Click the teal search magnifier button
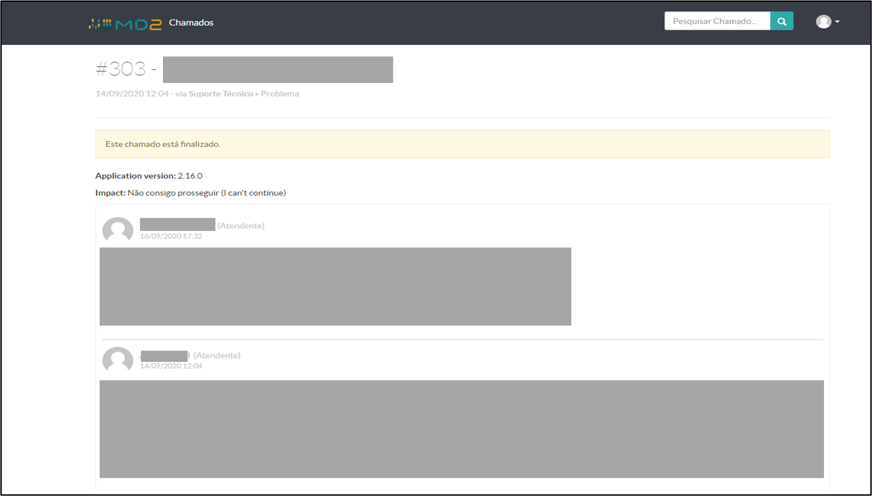 pyautogui.click(x=782, y=21)
